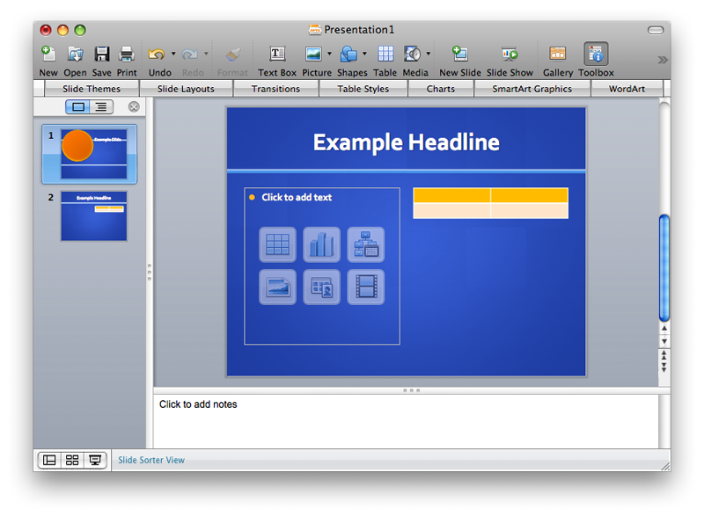Go to next slide with double down arrow

pyautogui.click(x=664, y=368)
